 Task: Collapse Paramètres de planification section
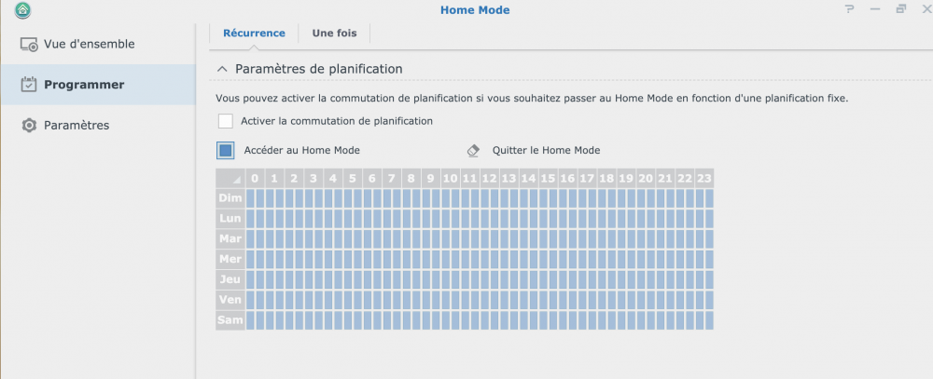coord(222,69)
